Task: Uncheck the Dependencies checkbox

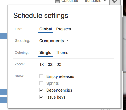Action: pyautogui.click(x=41, y=90)
